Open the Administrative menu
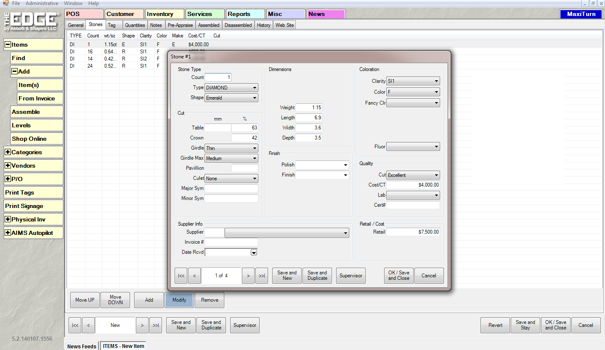 pyautogui.click(x=42, y=3)
